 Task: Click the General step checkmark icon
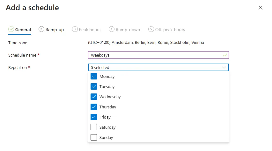pyautogui.click(x=11, y=29)
